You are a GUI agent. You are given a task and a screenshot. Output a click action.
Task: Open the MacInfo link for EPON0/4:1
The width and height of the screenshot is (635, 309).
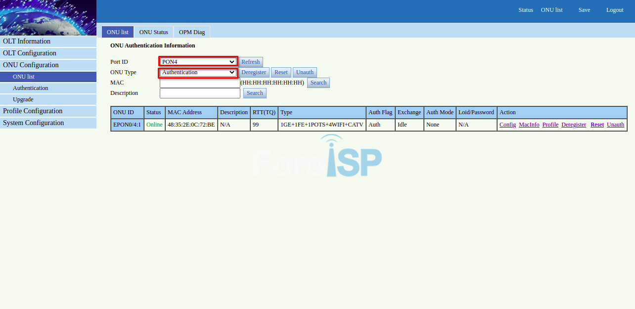pyautogui.click(x=529, y=125)
